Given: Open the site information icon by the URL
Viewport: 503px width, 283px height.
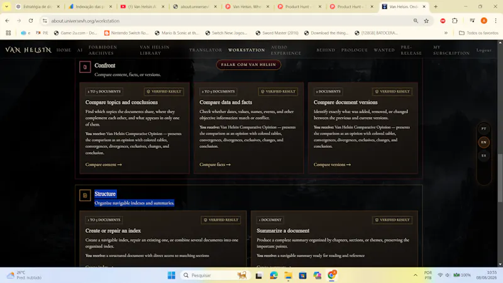Looking at the screenshot, I should pos(45,21).
